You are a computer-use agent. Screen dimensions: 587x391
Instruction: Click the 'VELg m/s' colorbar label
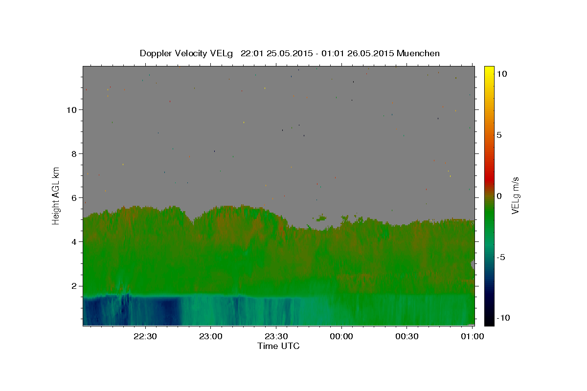point(515,196)
